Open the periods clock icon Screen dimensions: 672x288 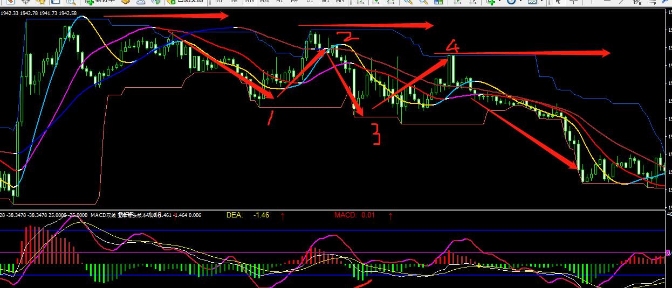pyautogui.click(x=511, y=2)
